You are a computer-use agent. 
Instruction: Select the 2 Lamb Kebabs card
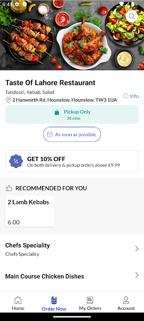click(30, 211)
